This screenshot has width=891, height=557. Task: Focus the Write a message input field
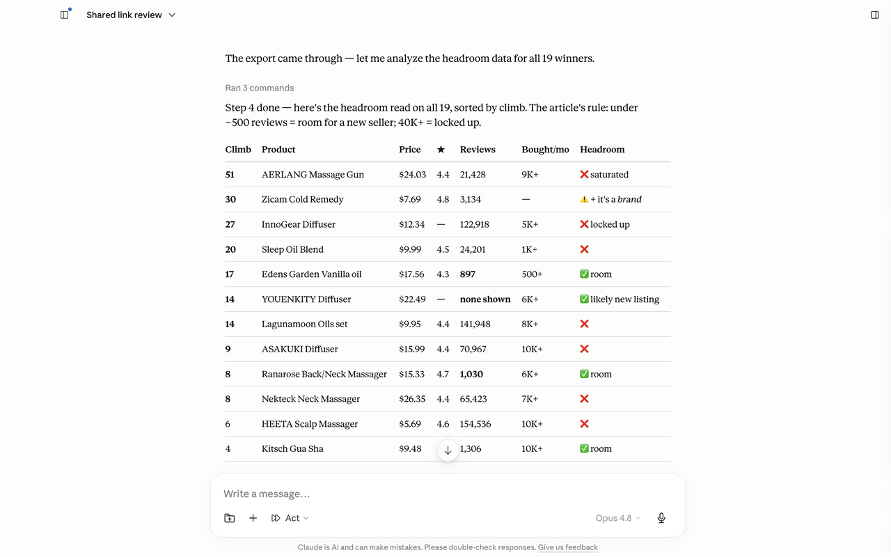[x=448, y=494]
